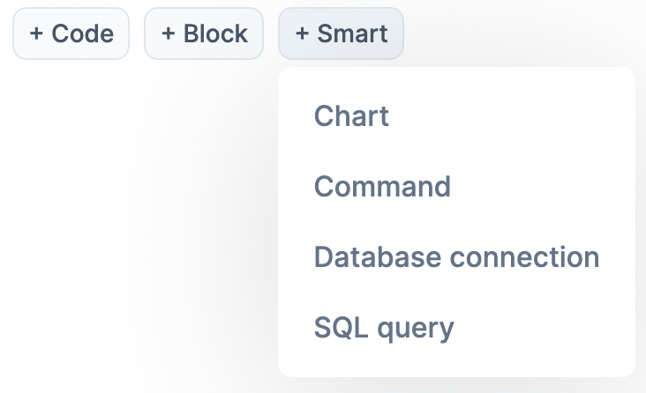
Task: Select Chart from the Smart menu
Action: (x=351, y=116)
